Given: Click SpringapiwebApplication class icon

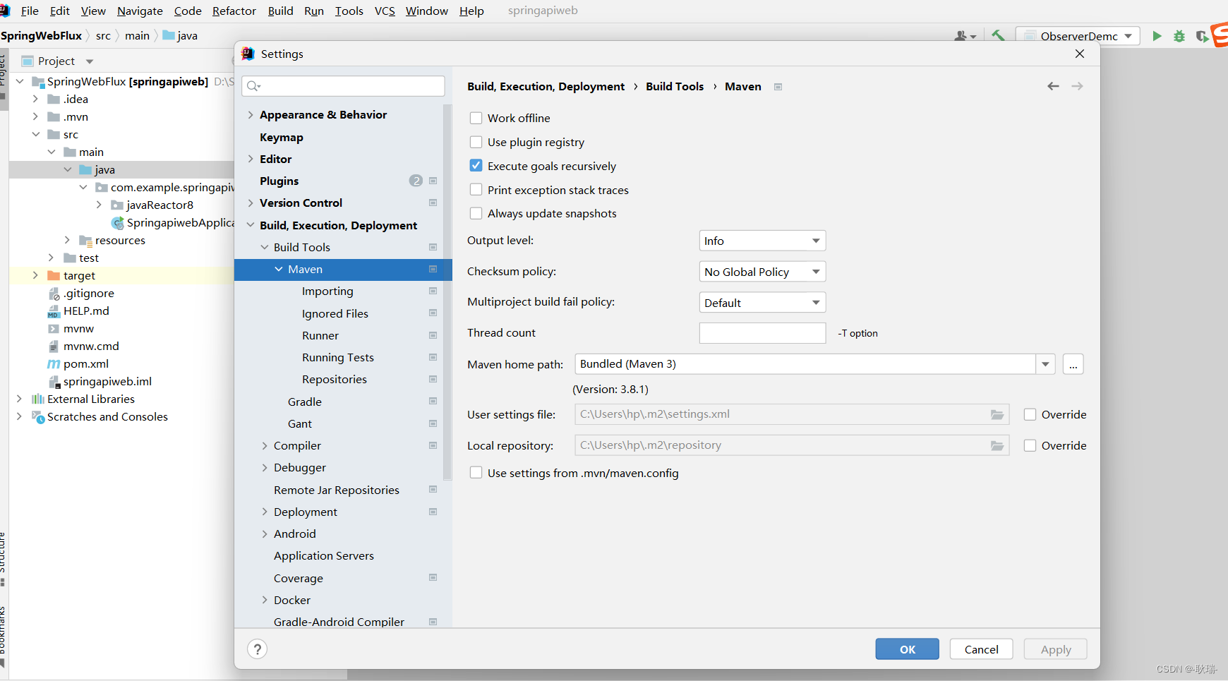Looking at the screenshot, I should (x=118, y=223).
